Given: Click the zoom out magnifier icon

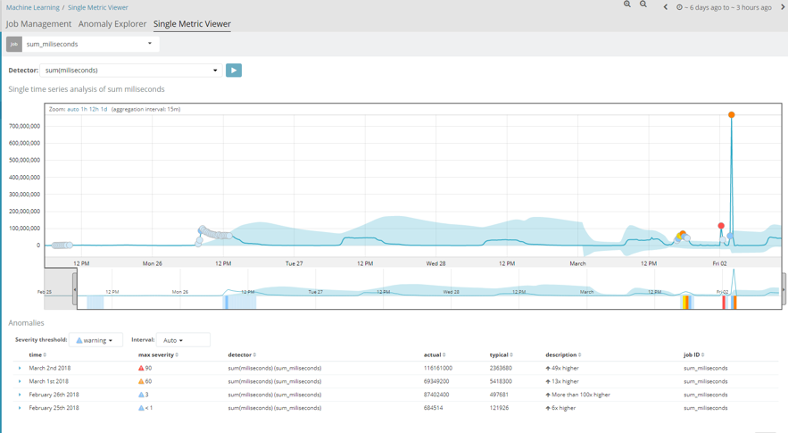Looking at the screenshot, I should click(x=643, y=4).
